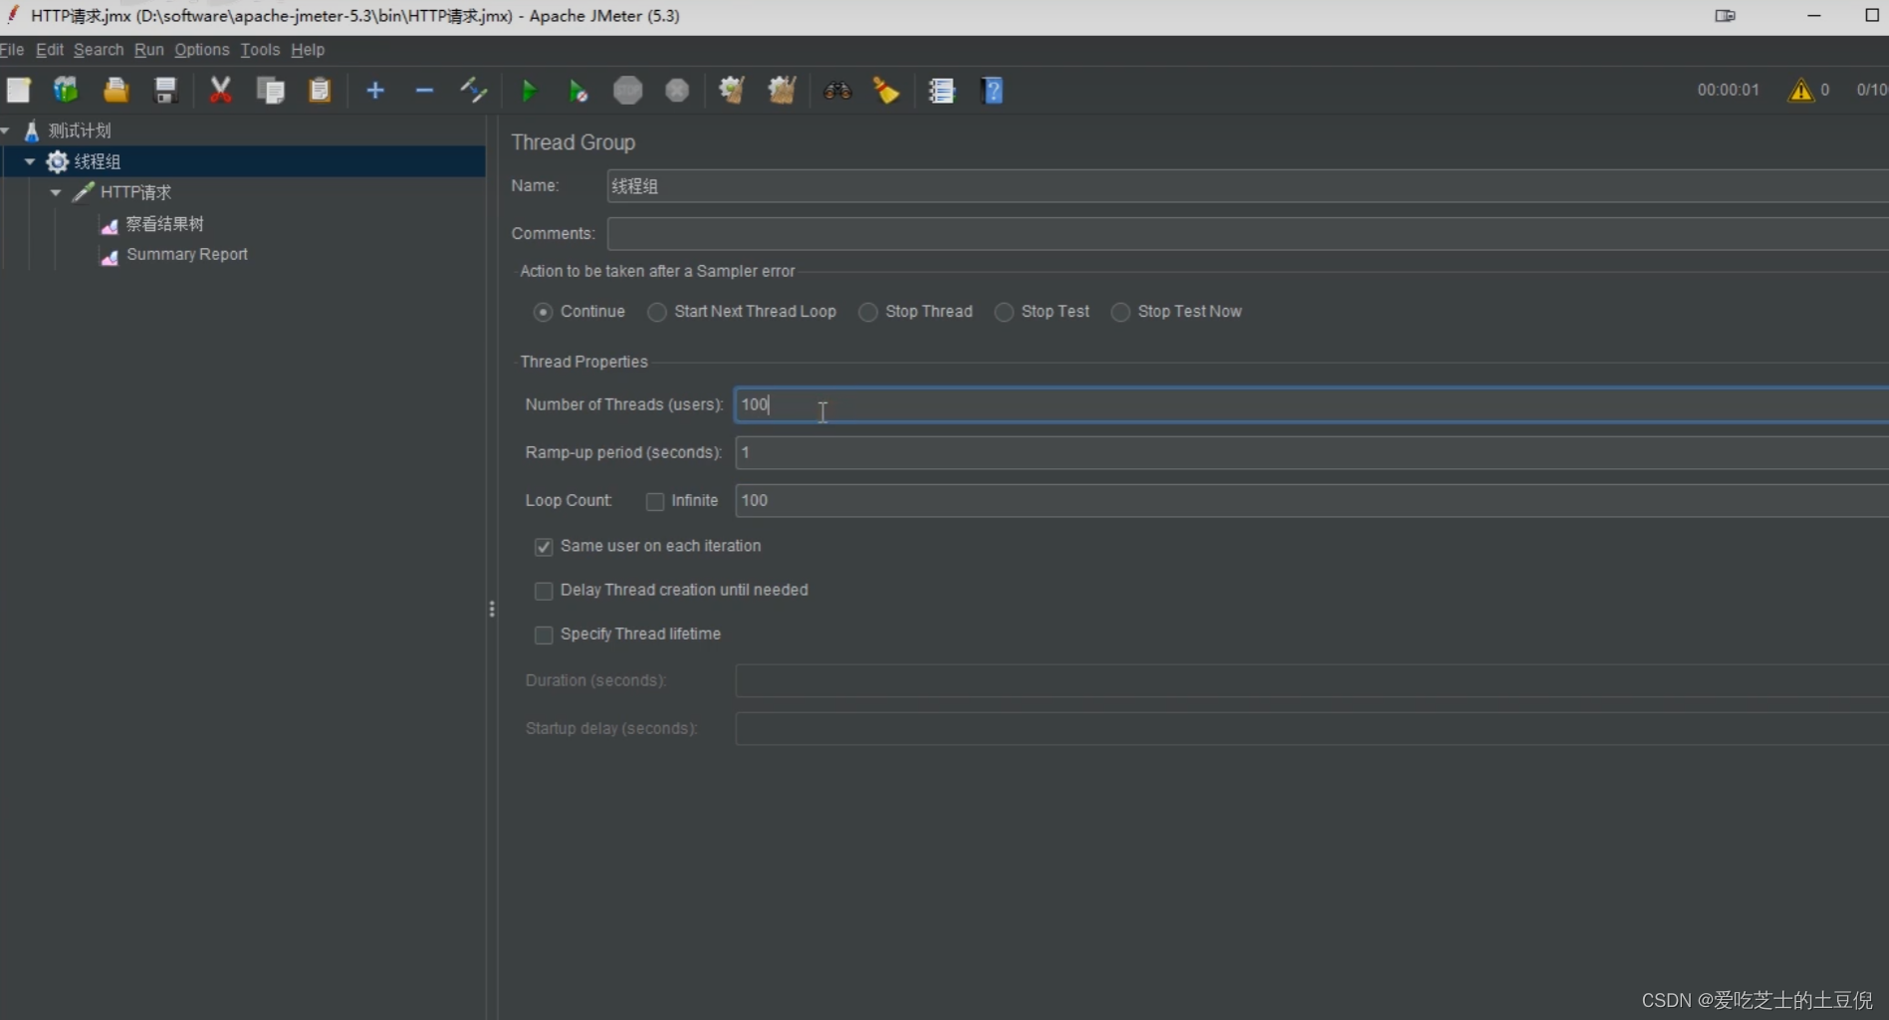Image resolution: width=1889 pixels, height=1020 pixels.
Task: Save the test plan with disk icon
Action: click(165, 91)
